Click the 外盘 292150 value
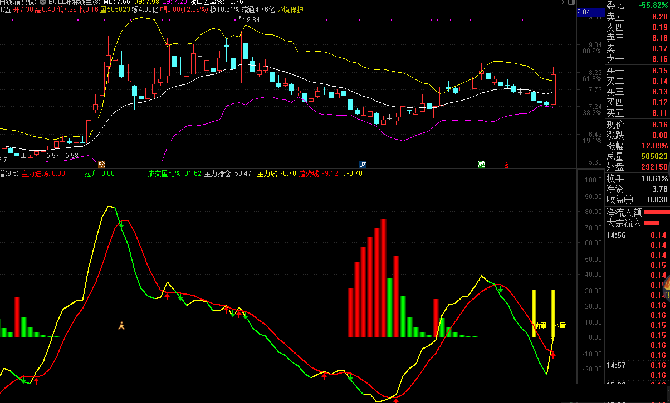 click(x=654, y=167)
